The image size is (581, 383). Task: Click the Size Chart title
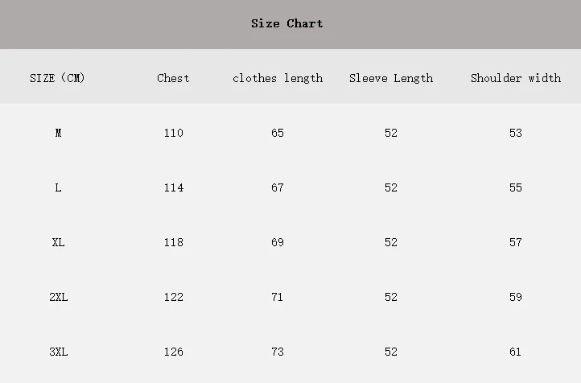click(287, 23)
